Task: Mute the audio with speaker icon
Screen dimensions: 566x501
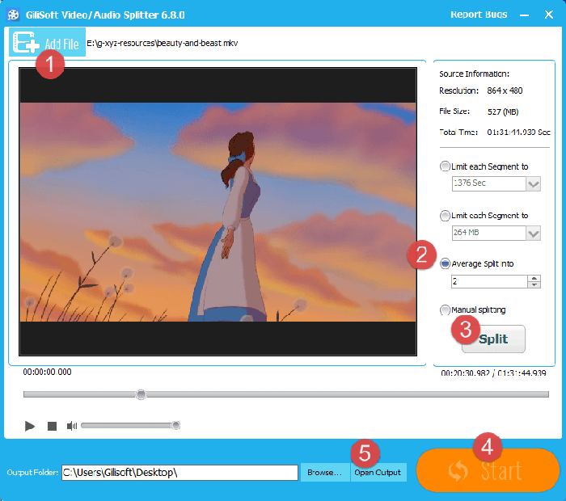Action: click(72, 426)
